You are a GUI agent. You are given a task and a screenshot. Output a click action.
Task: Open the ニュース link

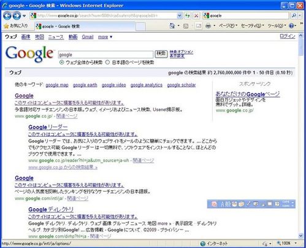[56, 37]
